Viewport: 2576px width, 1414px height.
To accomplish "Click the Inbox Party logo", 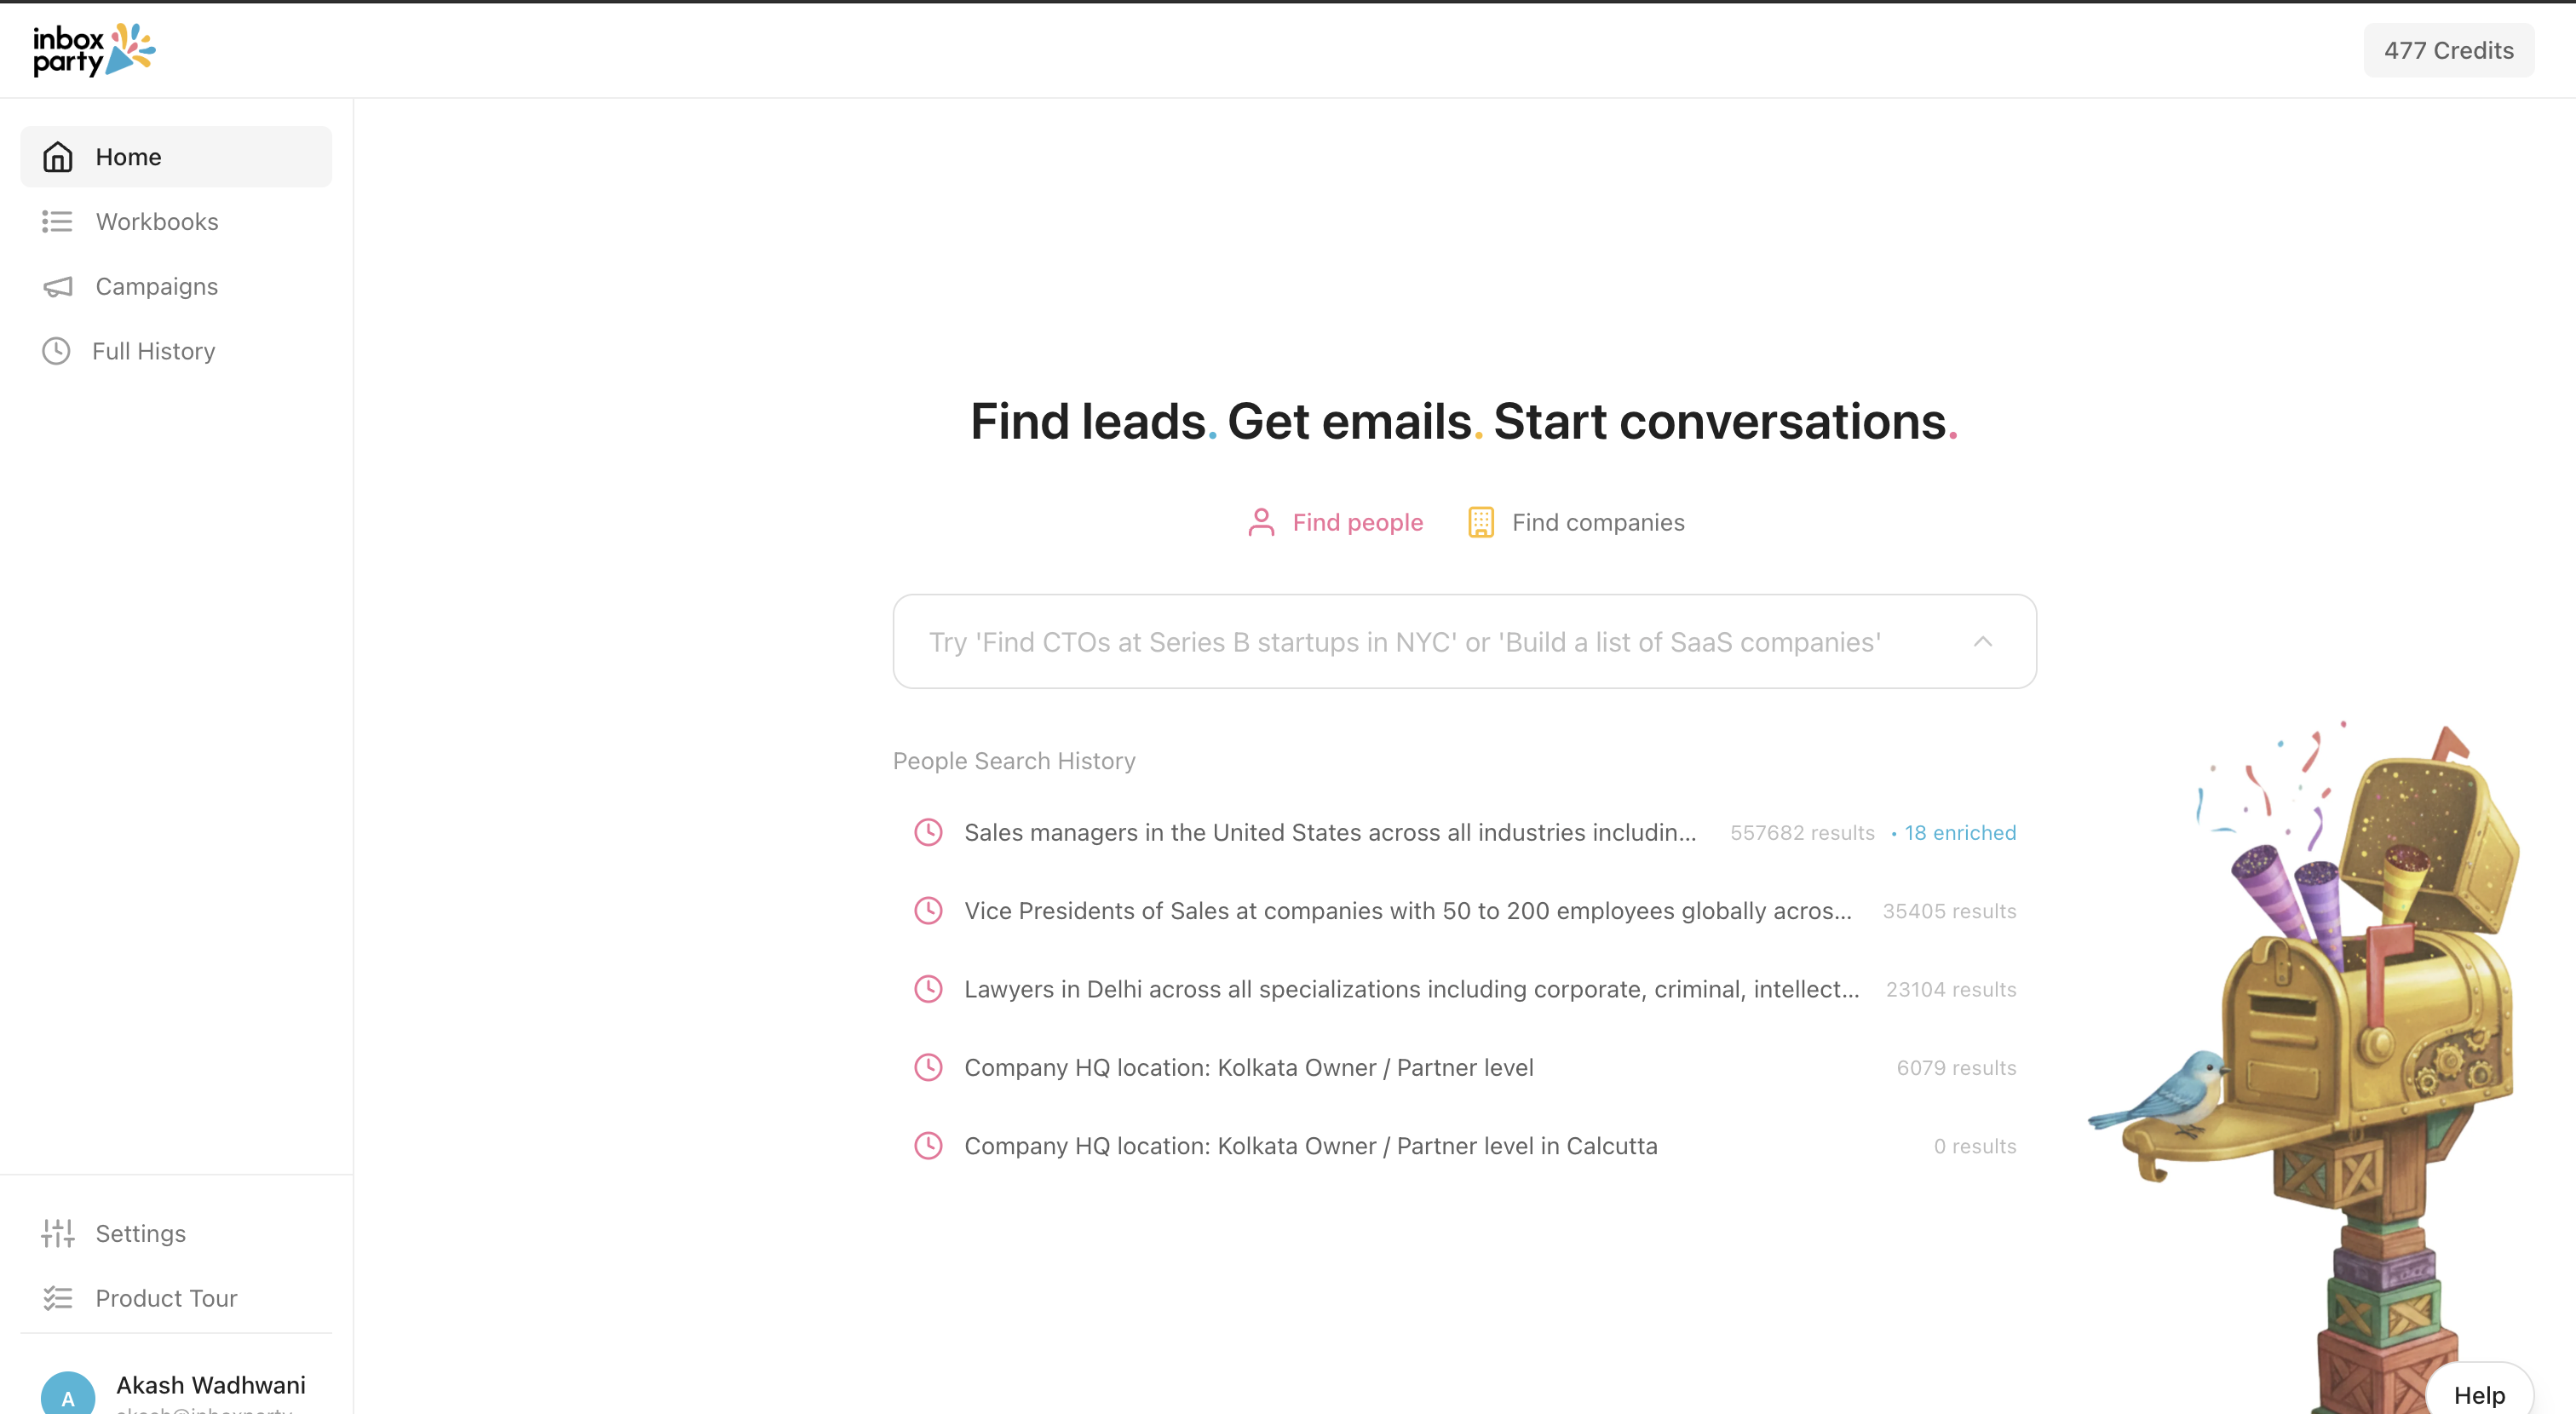I will (x=94, y=50).
